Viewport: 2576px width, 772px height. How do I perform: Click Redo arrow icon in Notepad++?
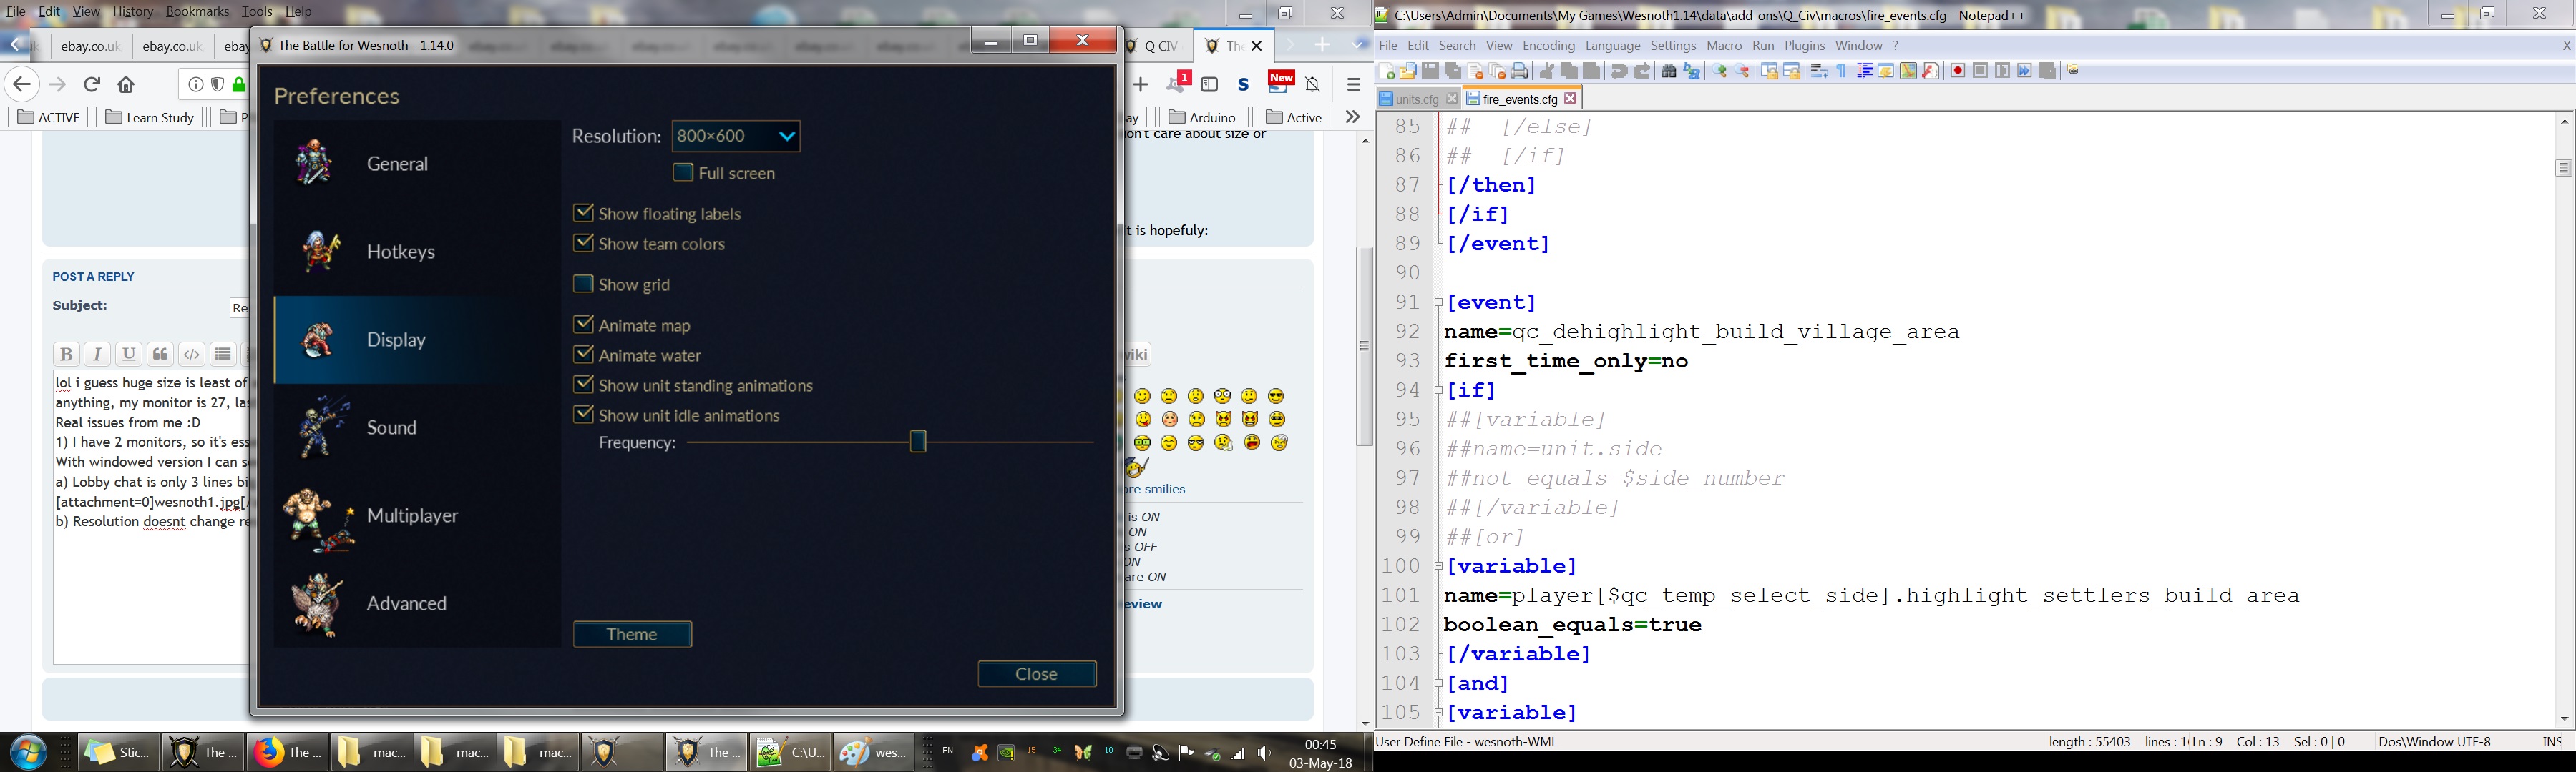coord(1642,71)
